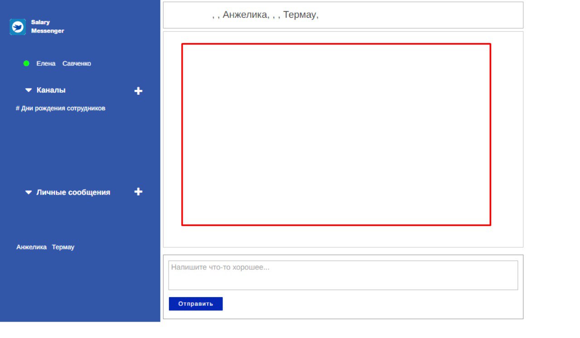Focus the Напишите что-то хорошее message field
The height and width of the screenshot is (338, 580).
tap(343, 275)
